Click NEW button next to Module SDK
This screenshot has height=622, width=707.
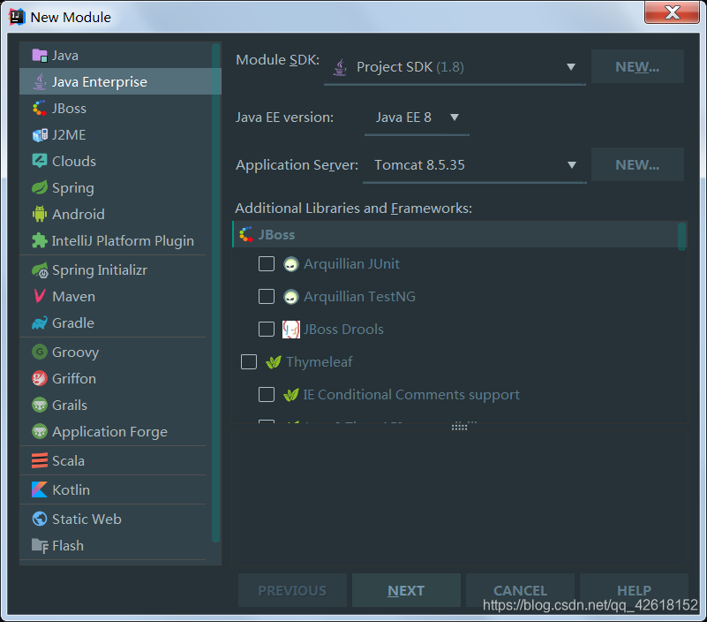tap(637, 67)
